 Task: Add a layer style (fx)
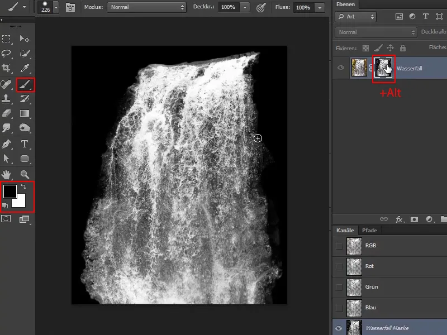pos(400,219)
